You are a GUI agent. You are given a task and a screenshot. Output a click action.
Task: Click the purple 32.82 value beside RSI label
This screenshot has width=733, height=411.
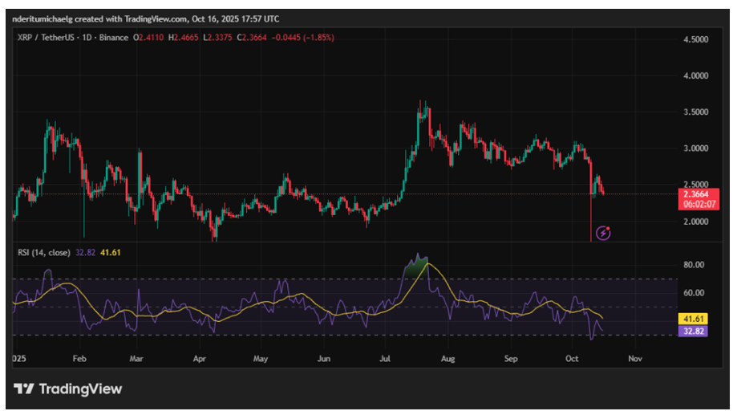[x=84, y=252]
